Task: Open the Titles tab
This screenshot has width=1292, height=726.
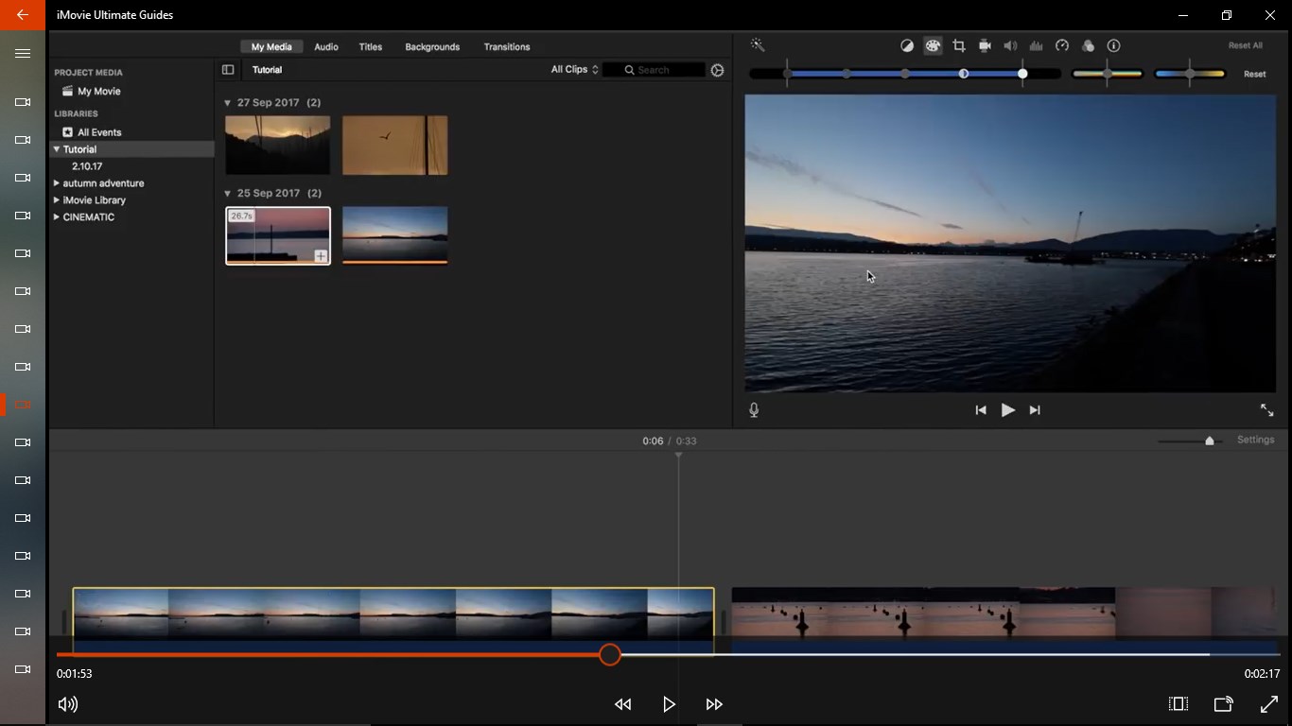Action: 371,46
